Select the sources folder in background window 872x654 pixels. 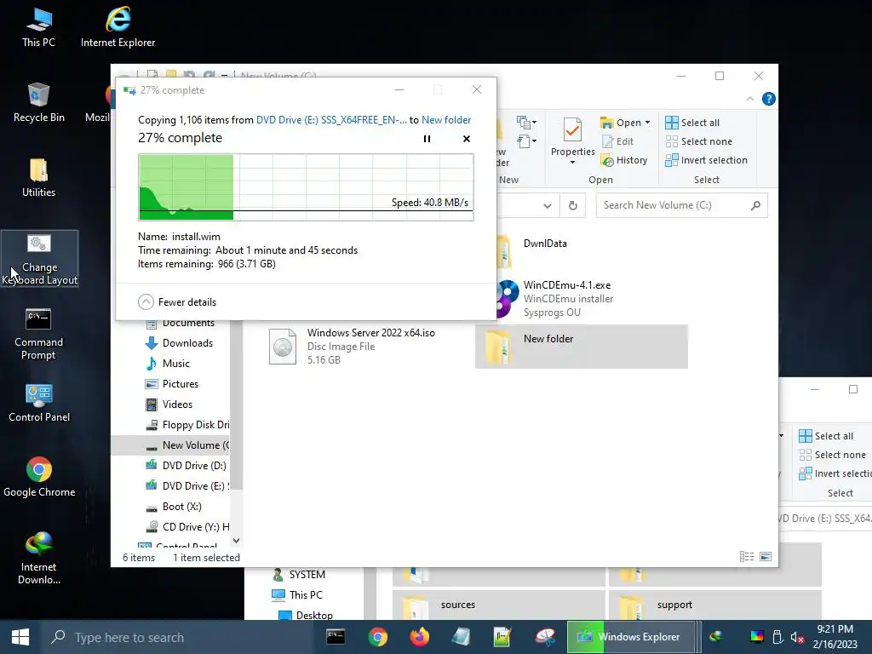pyautogui.click(x=498, y=605)
